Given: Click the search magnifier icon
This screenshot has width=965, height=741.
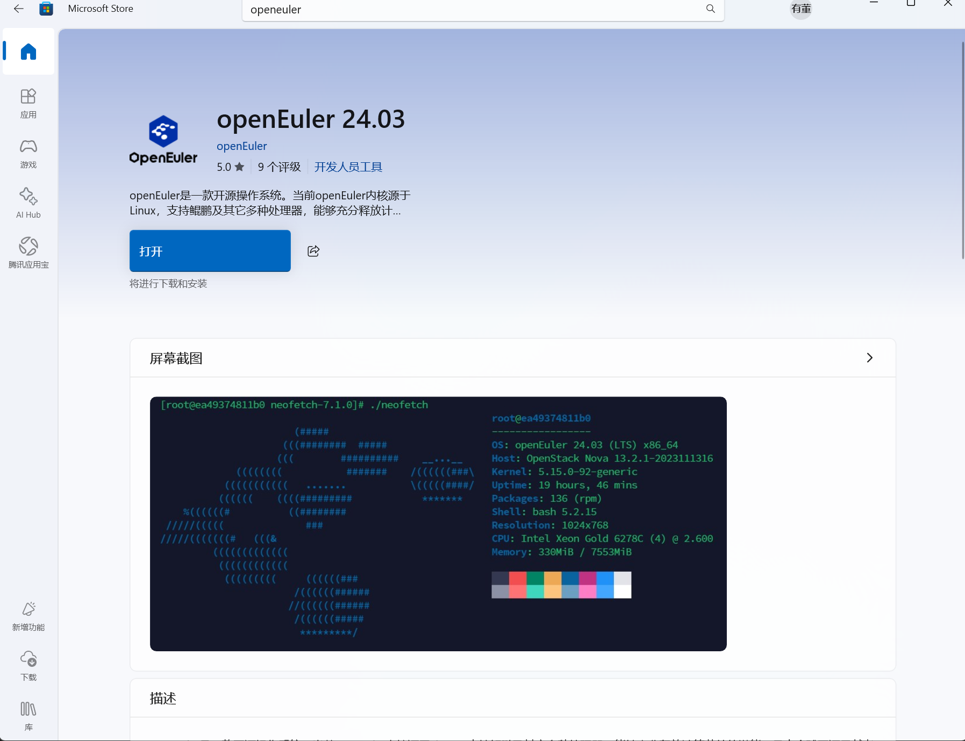Looking at the screenshot, I should tap(711, 9).
